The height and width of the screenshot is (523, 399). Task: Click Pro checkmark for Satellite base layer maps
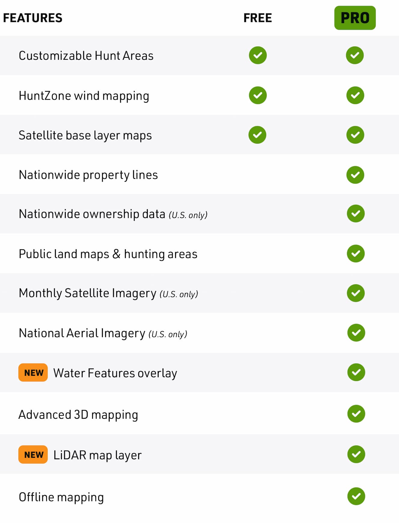[355, 135]
